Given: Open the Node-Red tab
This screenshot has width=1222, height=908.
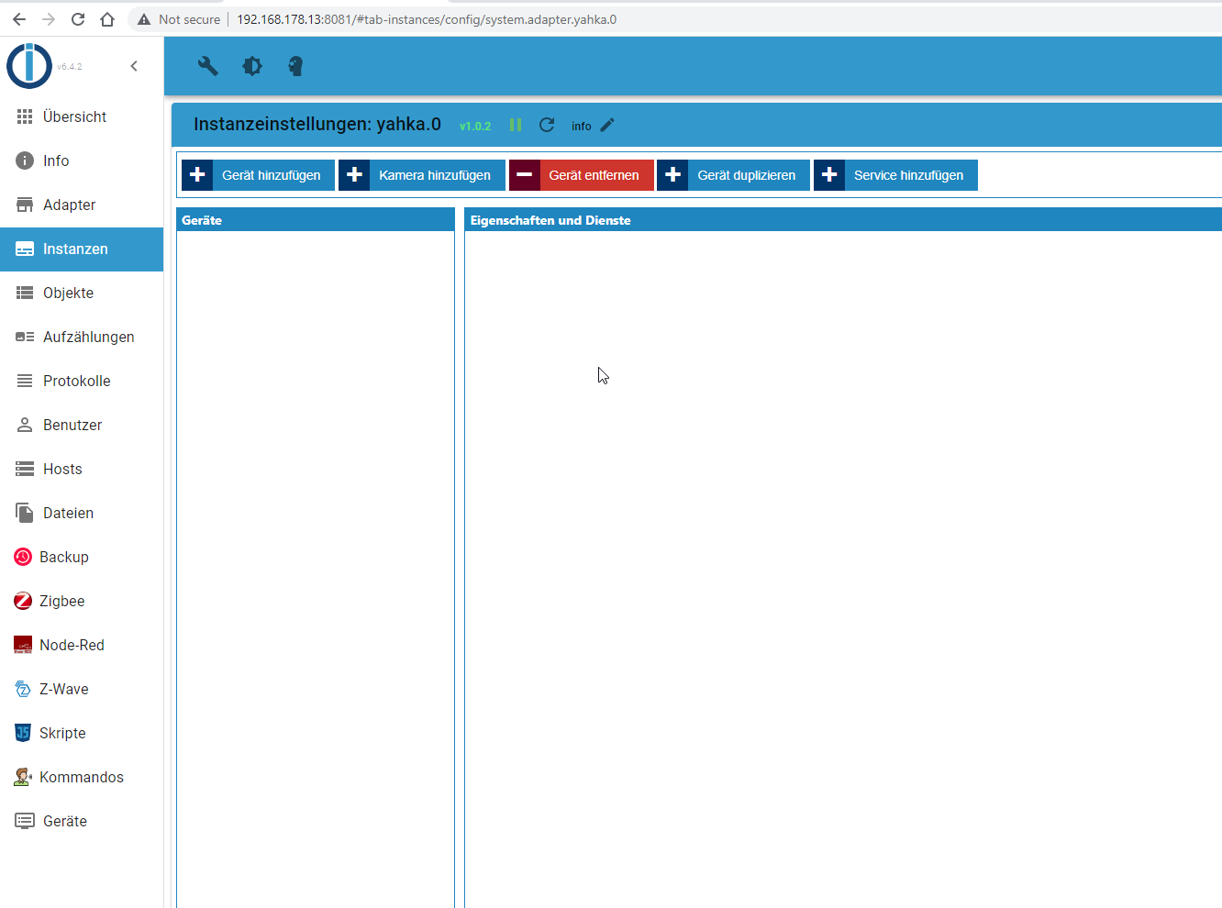Looking at the screenshot, I should pos(82,645).
